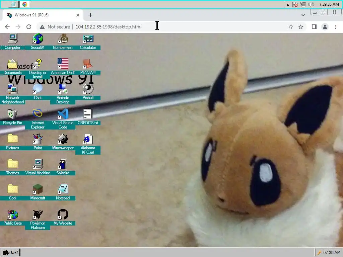Open the Bomberman game icon
Screen dimensions: 343x257
(x=63, y=41)
